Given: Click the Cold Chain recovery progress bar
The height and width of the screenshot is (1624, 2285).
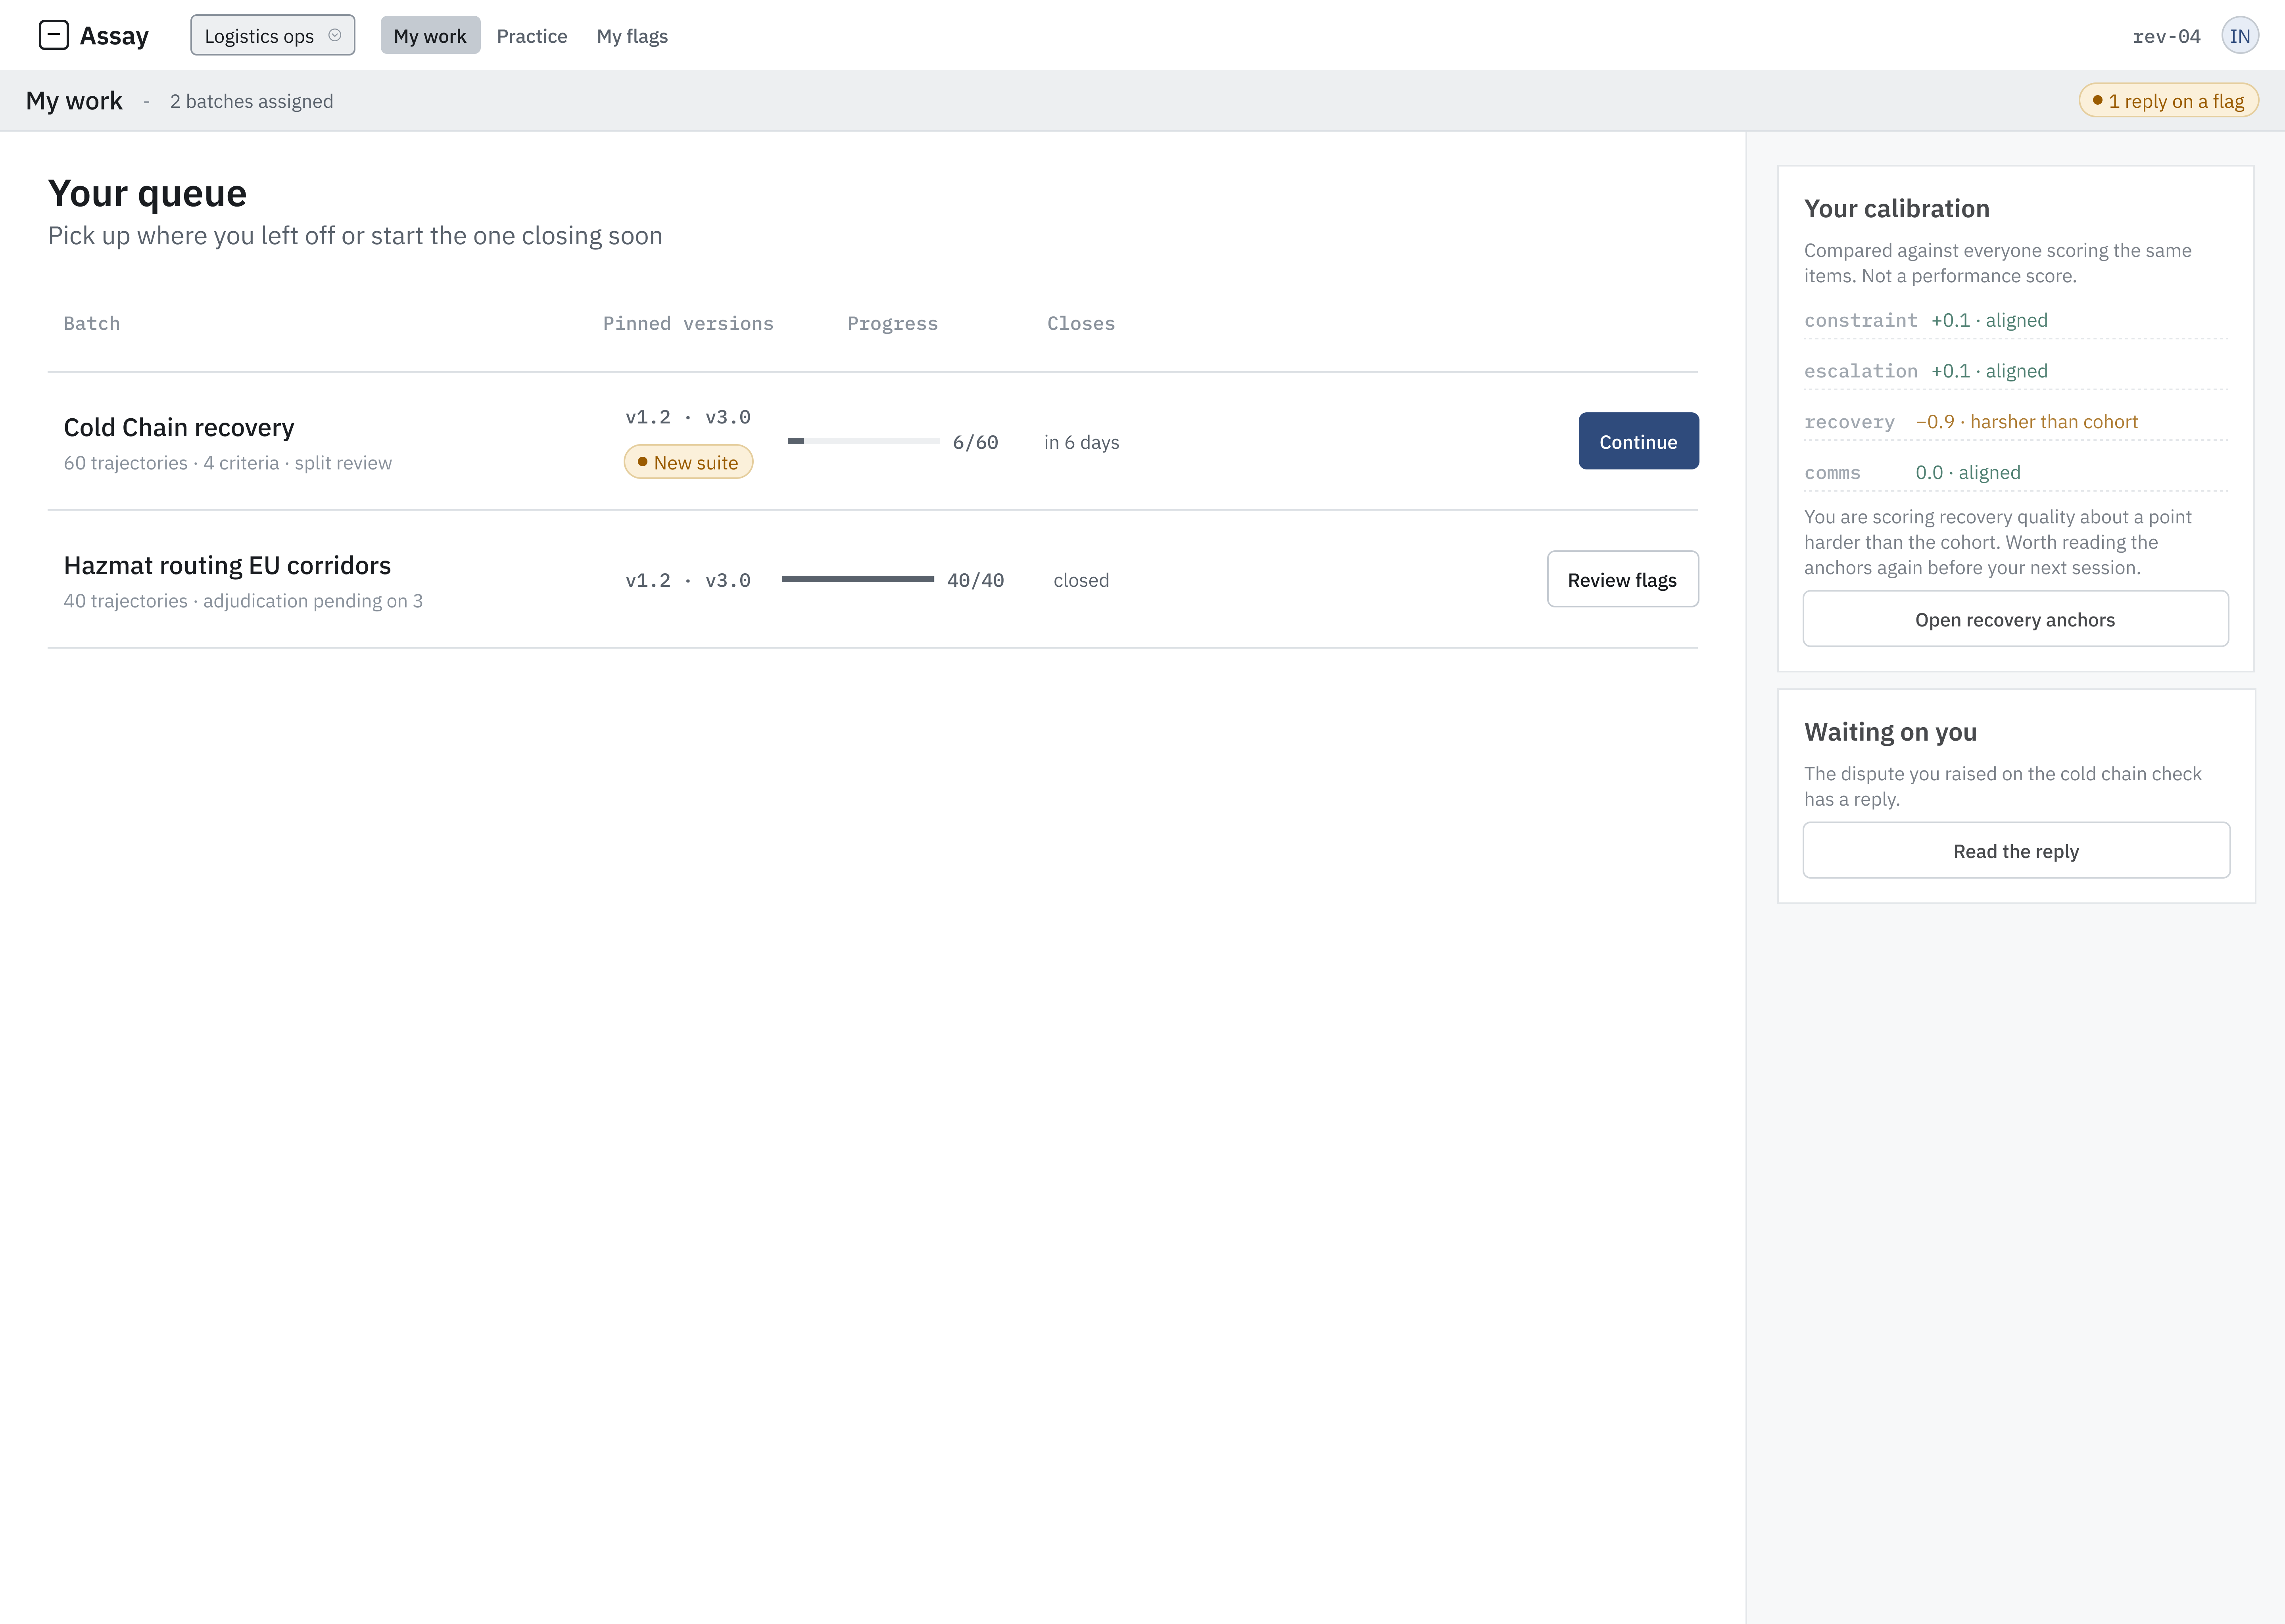Looking at the screenshot, I should point(863,441).
